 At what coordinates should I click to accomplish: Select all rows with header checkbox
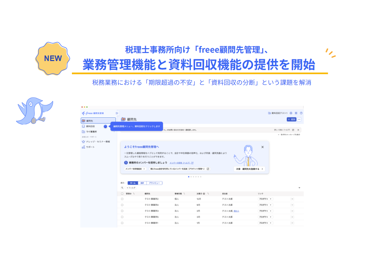click(122, 194)
